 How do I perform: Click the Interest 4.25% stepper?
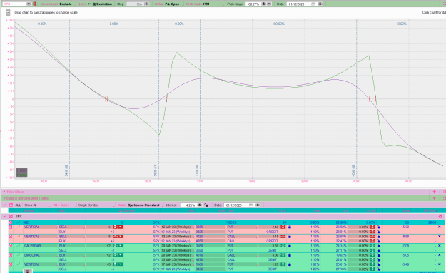[200, 205]
